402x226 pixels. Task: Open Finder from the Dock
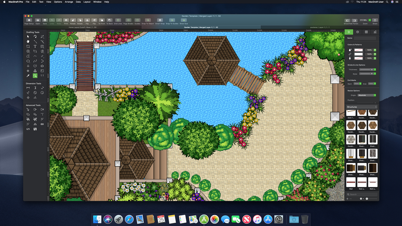coord(97,219)
